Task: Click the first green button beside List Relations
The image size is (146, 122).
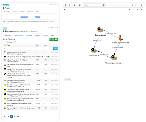Action: pyautogui.click(x=51, y=40)
